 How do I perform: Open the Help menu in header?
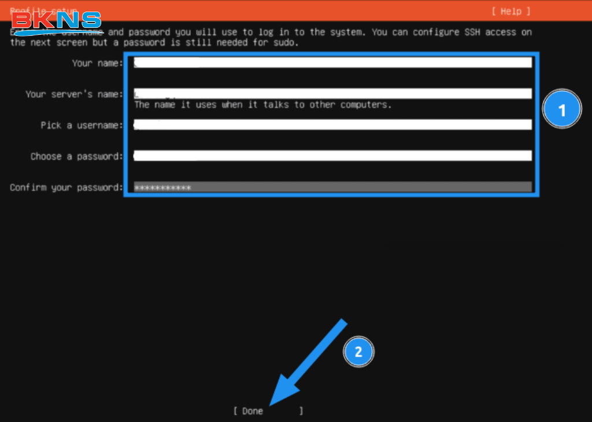[x=510, y=11]
